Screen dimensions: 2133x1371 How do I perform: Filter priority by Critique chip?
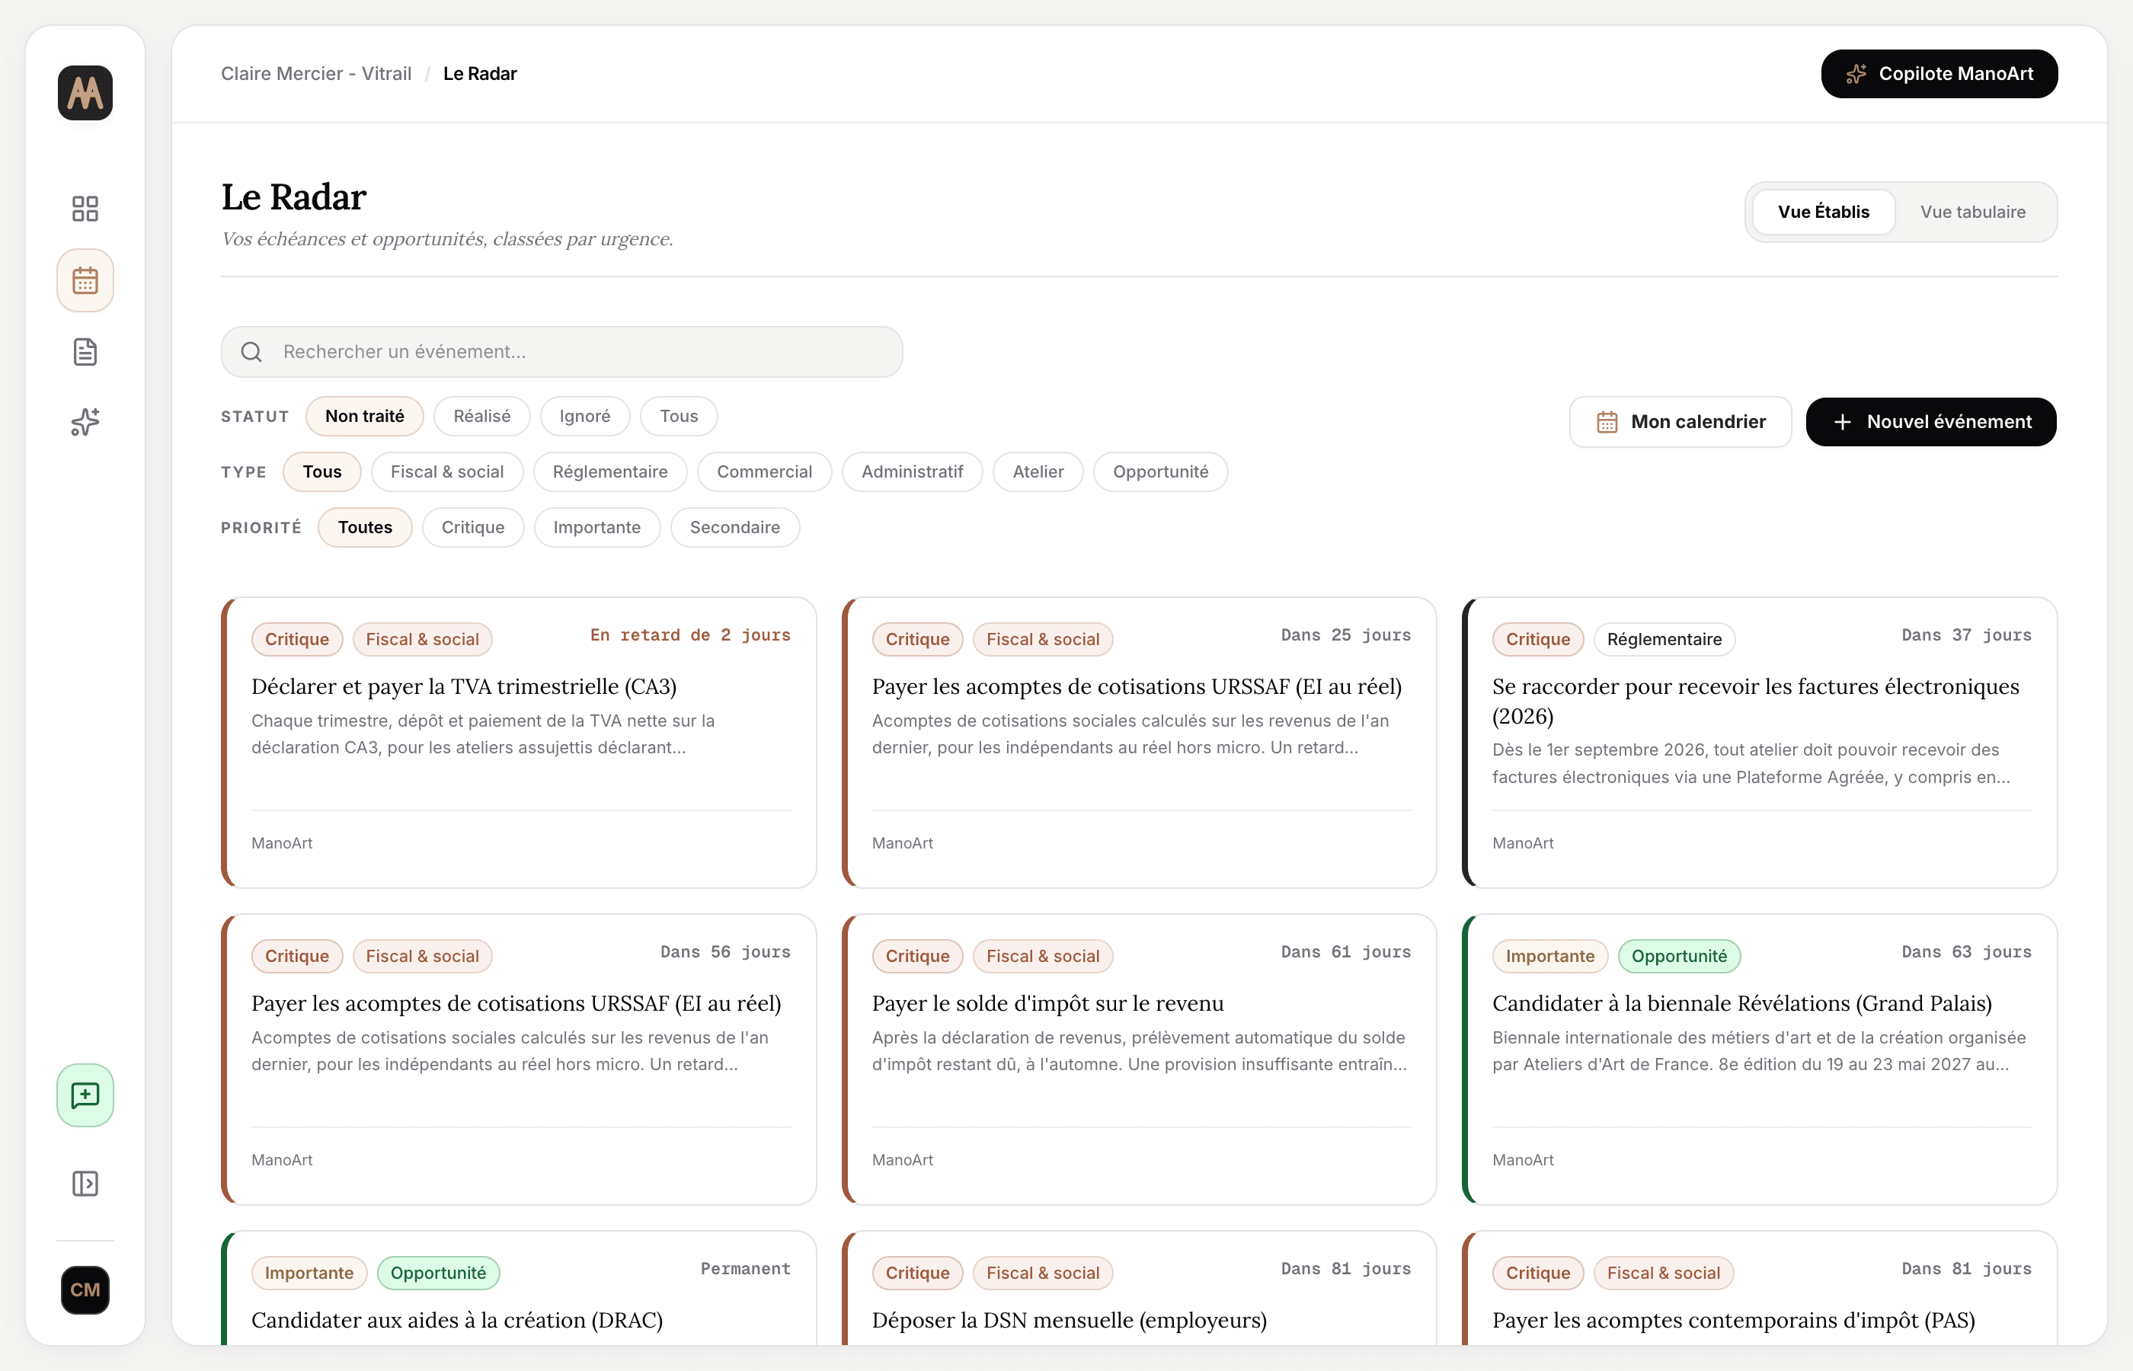point(473,527)
